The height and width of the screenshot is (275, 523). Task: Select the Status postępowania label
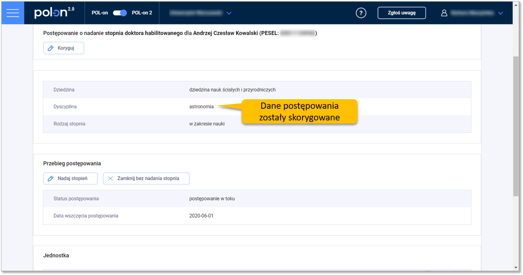pyautogui.click(x=76, y=199)
